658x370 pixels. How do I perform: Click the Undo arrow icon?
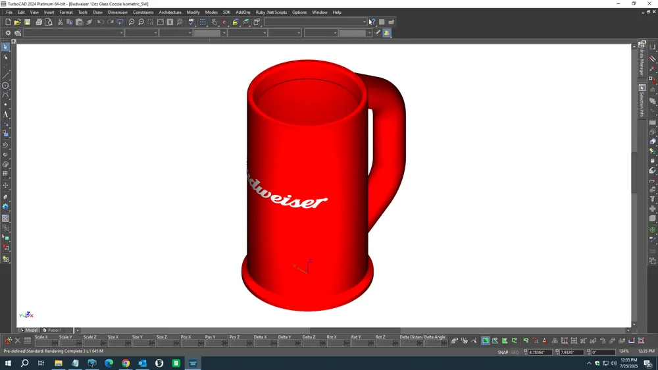coord(100,22)
